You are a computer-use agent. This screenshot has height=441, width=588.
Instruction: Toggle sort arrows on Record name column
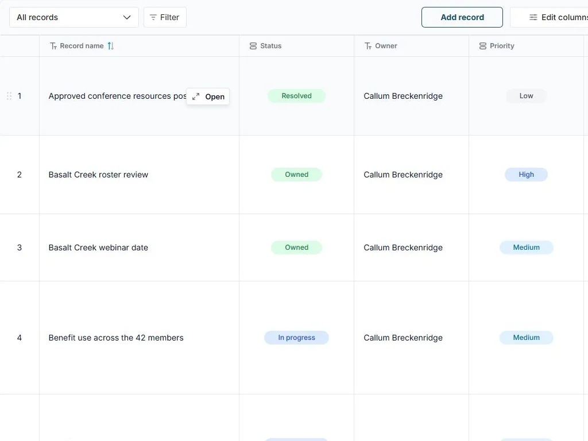click(x=111, y=46)
